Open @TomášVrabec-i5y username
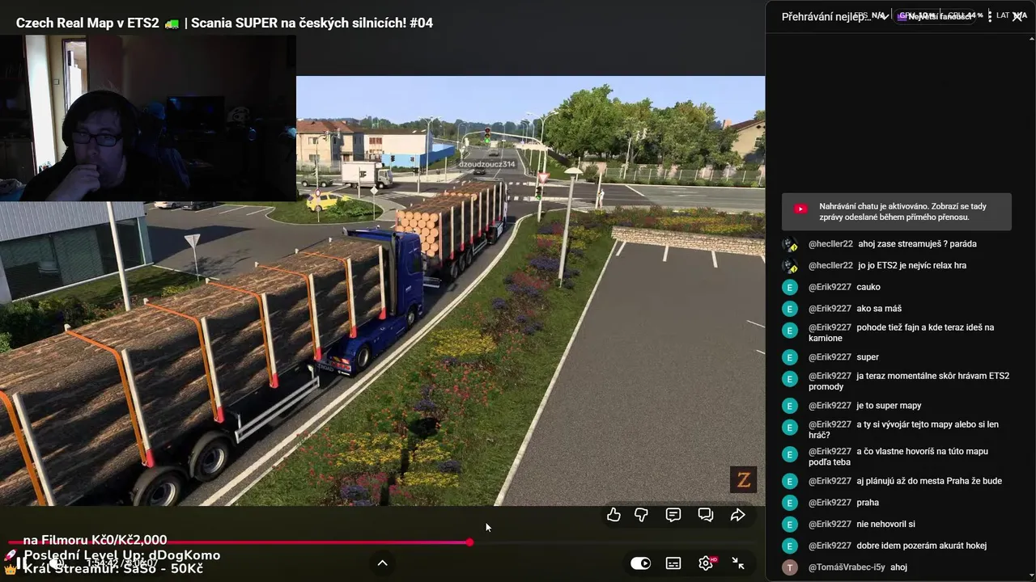 (847, 567)
